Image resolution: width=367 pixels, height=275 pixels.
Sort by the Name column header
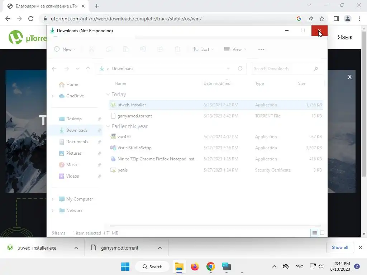[120, 83]
